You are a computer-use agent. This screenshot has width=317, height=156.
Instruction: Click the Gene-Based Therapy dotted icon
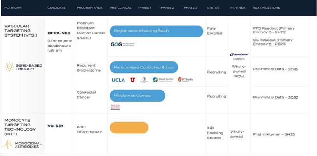pos(9,67)
